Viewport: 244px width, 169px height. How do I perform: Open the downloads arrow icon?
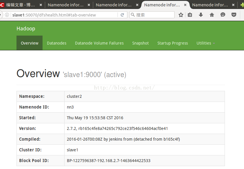coord(201,15)
